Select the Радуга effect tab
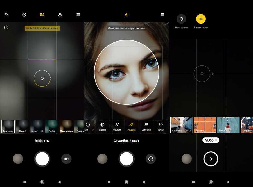Viewport: 253px width, 187px height. coord(132,126)
